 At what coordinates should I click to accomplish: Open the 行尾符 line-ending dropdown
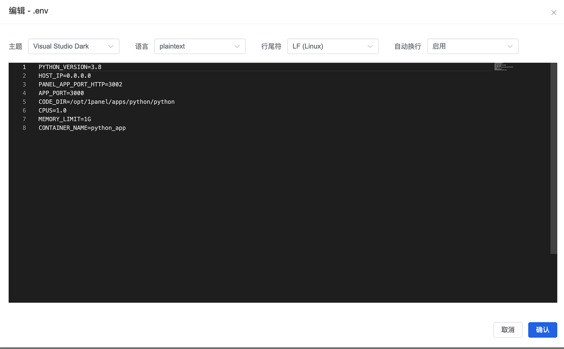click(333, 46)
